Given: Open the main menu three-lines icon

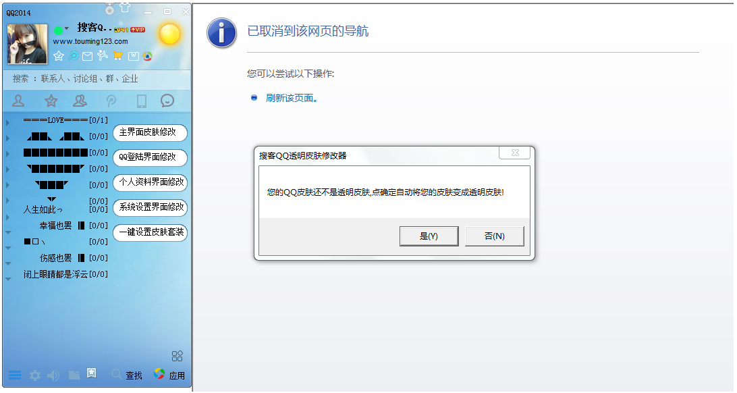Looking at the screenshot, I should pos(15,375).
